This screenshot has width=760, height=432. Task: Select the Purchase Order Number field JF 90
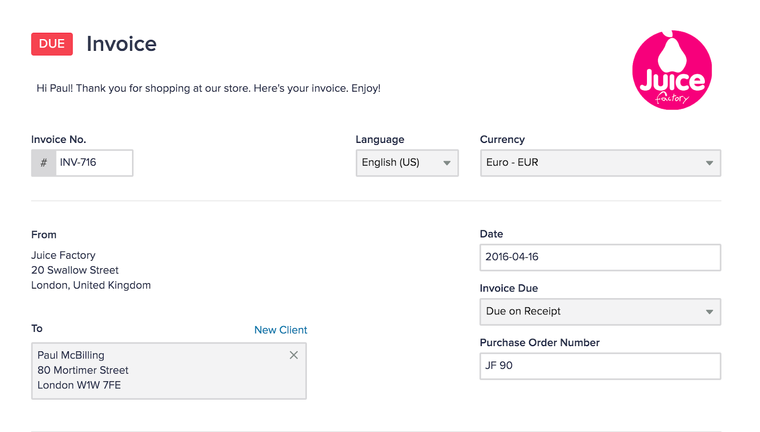pyautogui.click(x=600, y=366)
